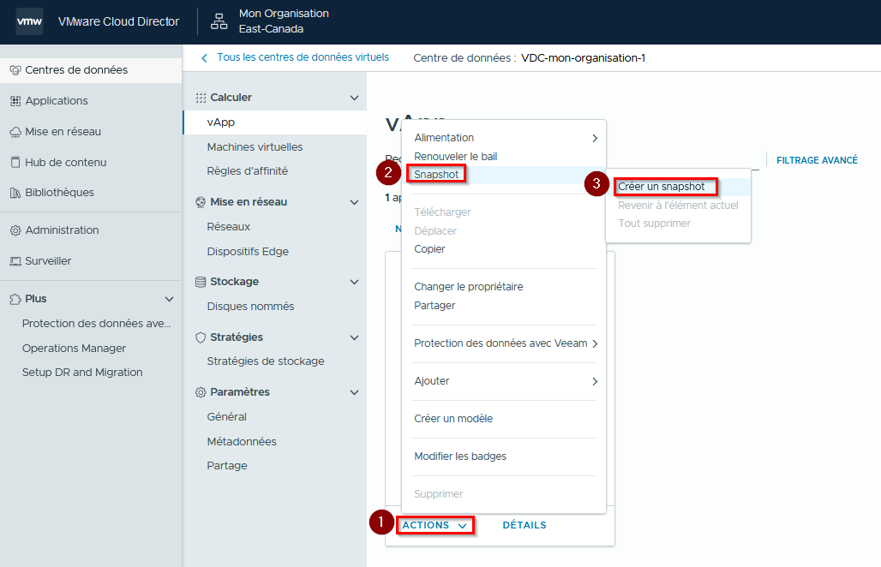The image size is (881, 567).
Task: Click the Stratégies shield icon
Action: pos(201,337)
